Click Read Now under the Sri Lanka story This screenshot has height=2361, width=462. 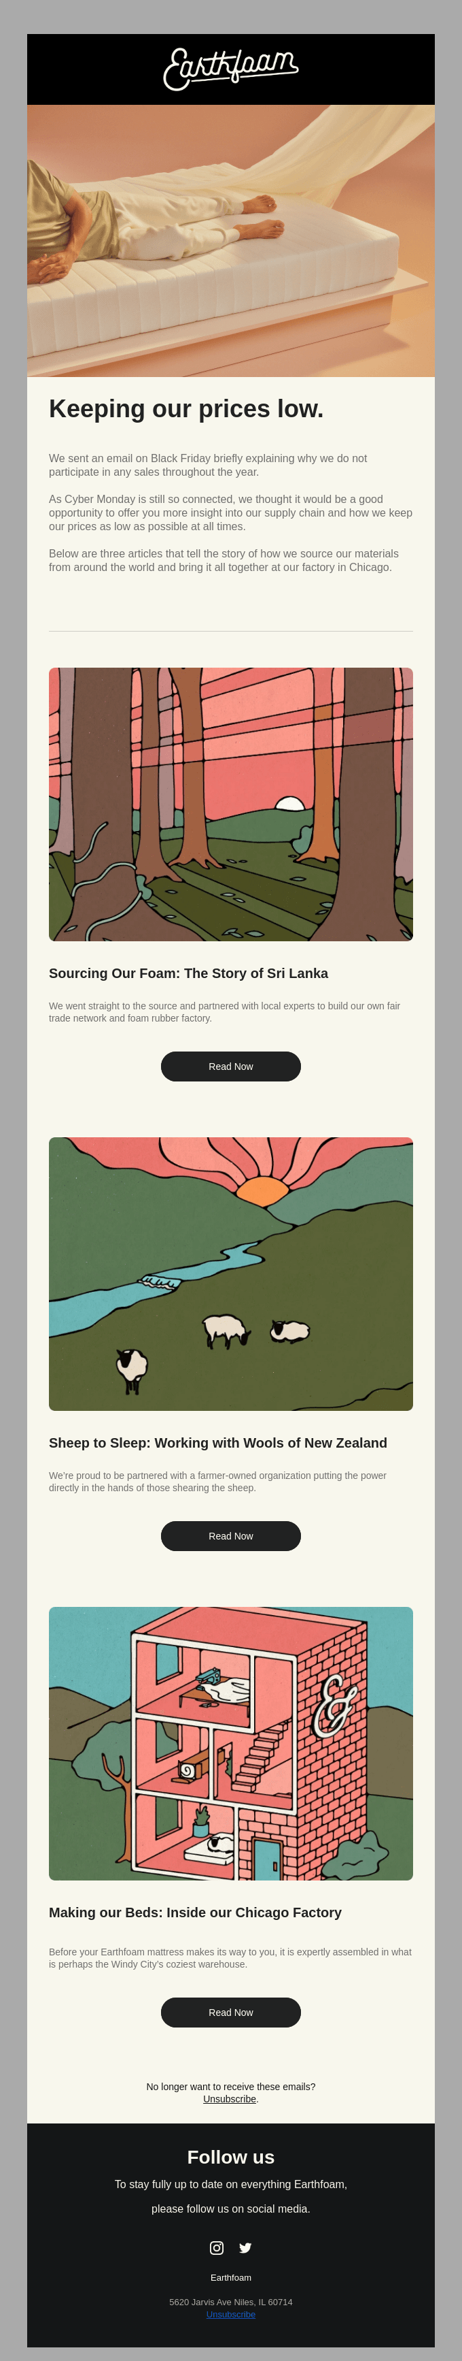tap(230, 1066)
